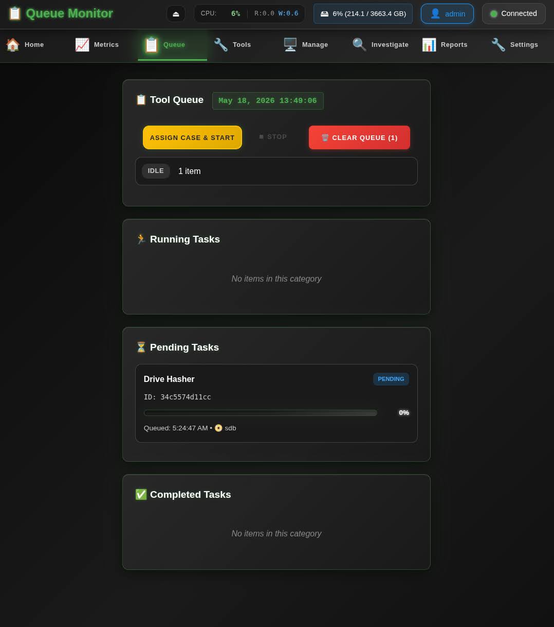554x627 pixels.
Task: Click the Queue Monitor title text
Action: click(x=69, y=13)
